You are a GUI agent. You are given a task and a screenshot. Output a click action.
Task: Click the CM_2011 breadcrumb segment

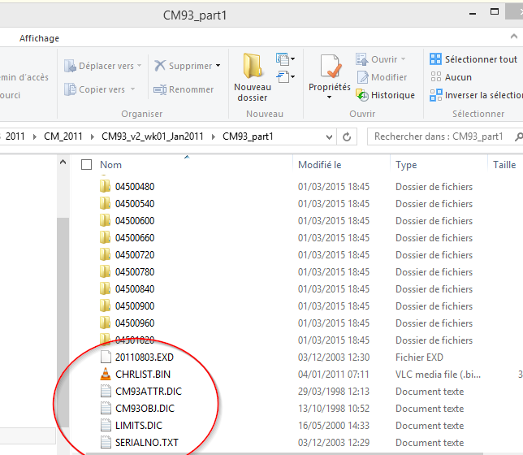(x=63, y=136)
